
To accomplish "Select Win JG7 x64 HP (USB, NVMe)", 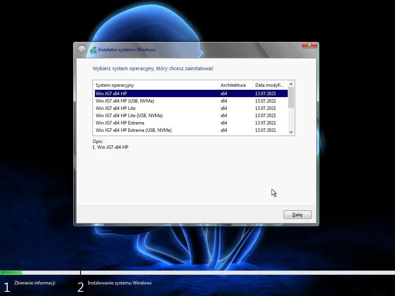I will (191, 101).
